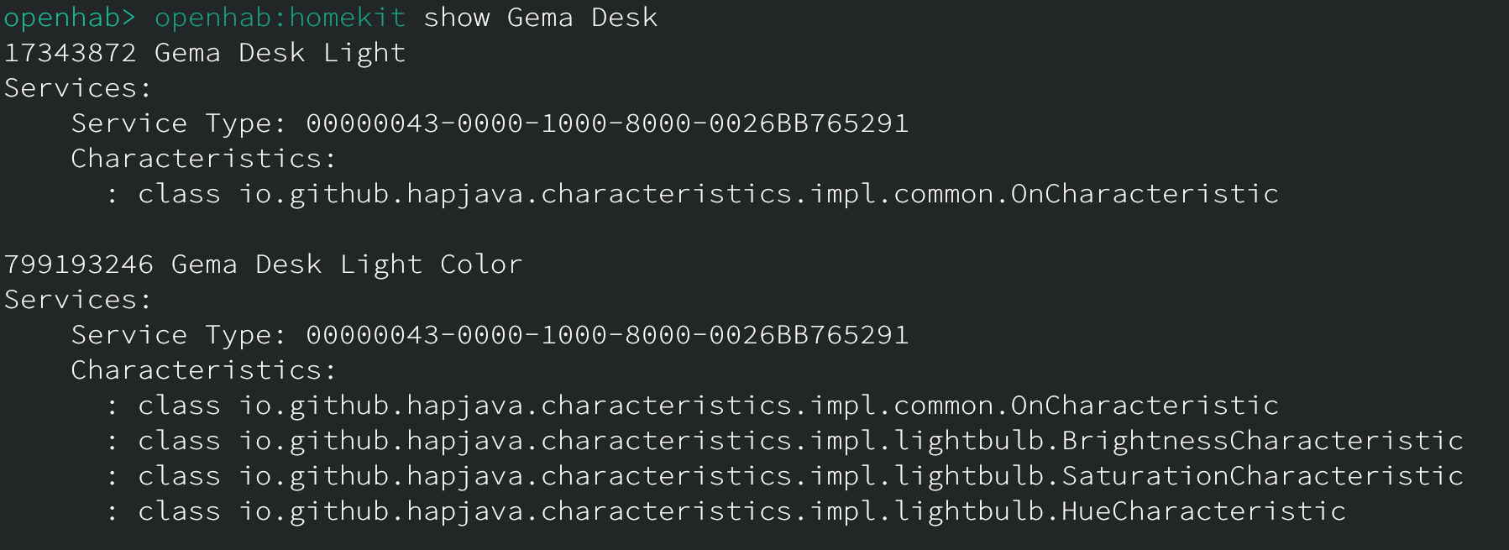Image resolution: width=1509 pixels, height=550 pixels.
Task: Click the BrightnessCharacteristic class line
Action: tap(800, 441)
